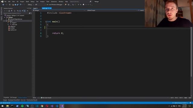Click the Save toolbar icon
Screen dimensions: 193x108
(15, 5)
